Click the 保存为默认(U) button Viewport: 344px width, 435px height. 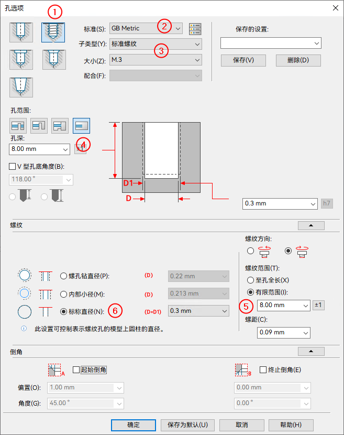(x=187, y=425)
